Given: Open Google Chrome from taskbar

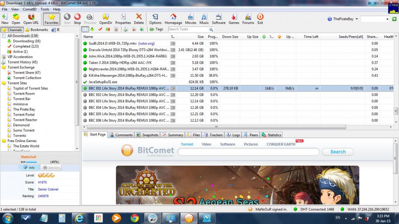Looking at the screenshot, I should pyautogui.click(x=135, y=218).
